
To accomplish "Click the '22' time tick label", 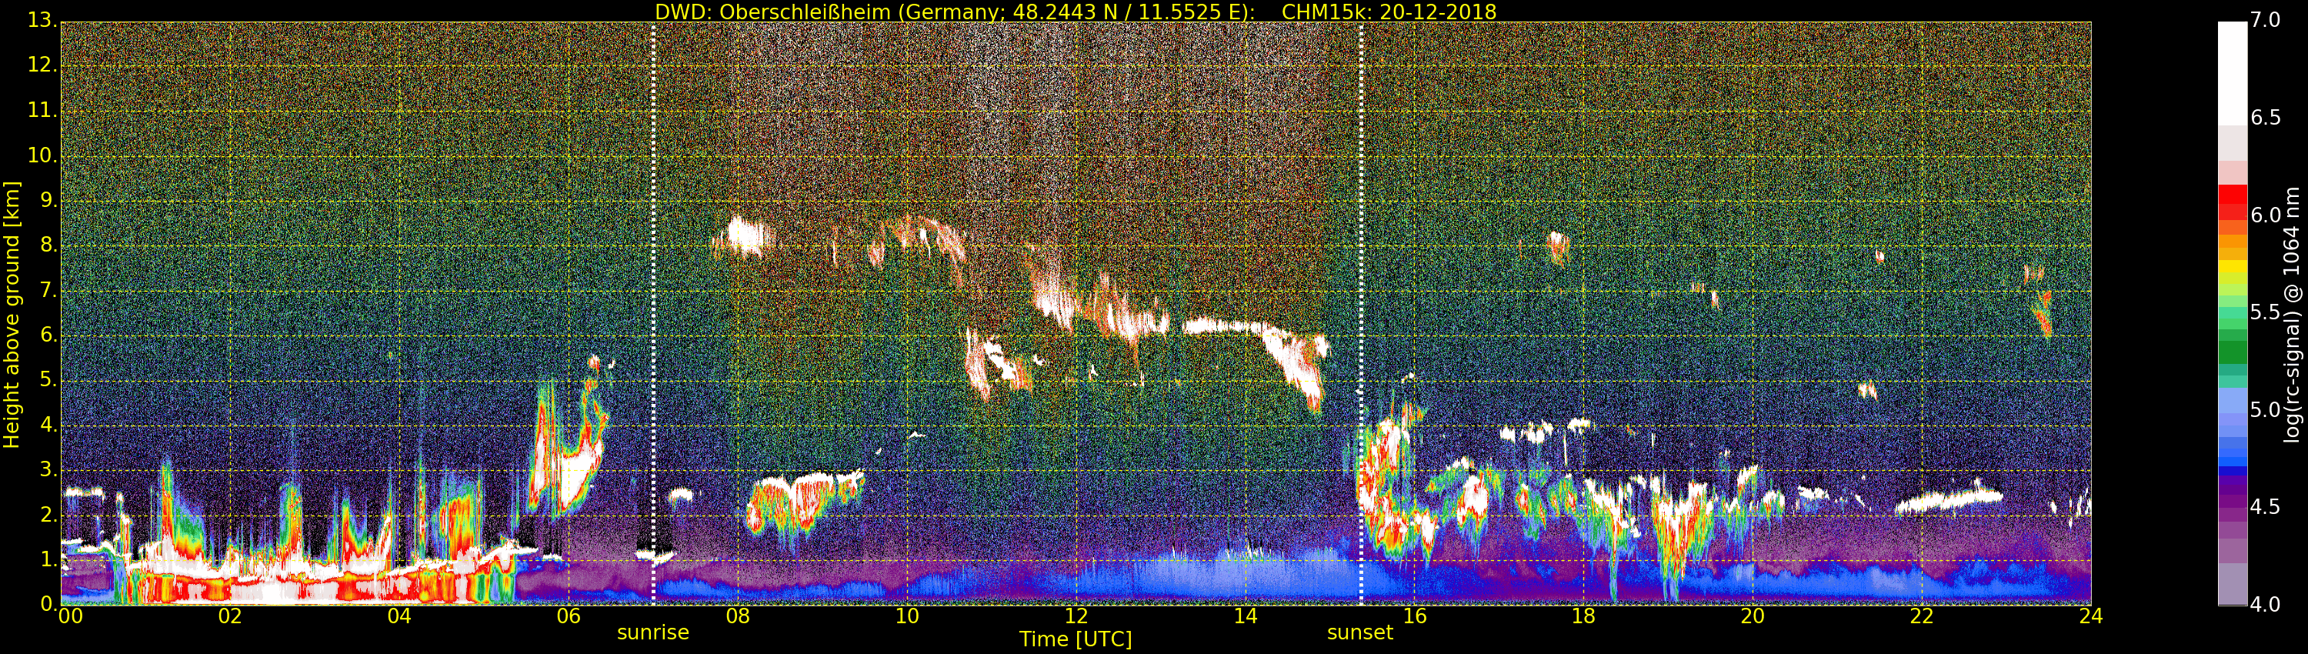I will (x=1922, y=616).
